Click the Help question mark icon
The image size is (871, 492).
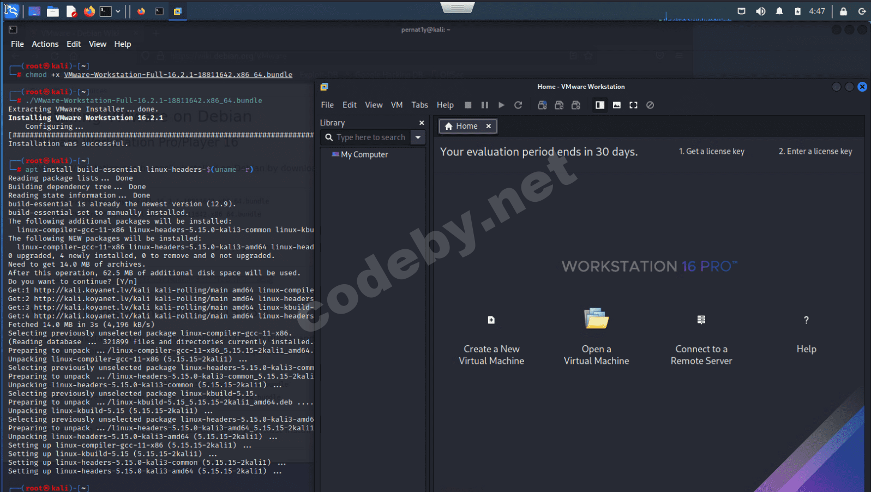(x=806, y=320)
